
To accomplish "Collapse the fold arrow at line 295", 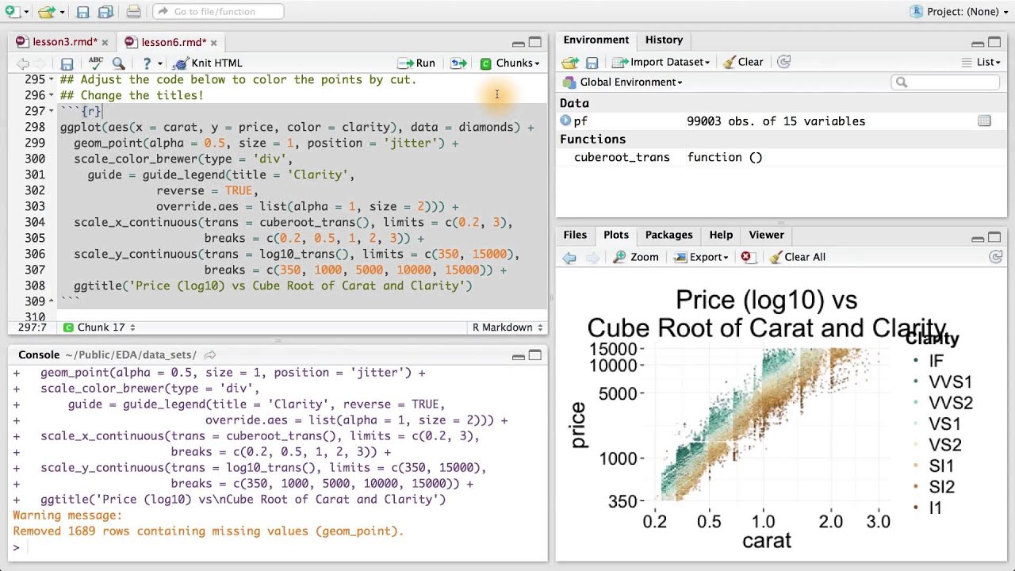I will [52, 79].
